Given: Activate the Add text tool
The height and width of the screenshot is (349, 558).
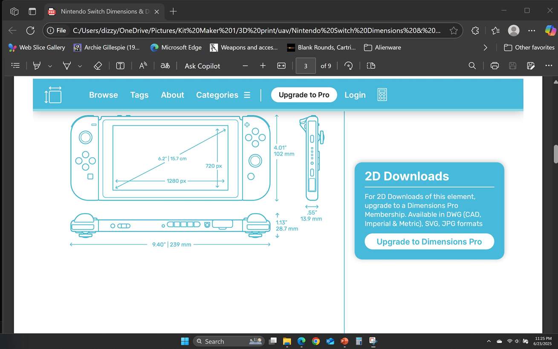Looking at the screenshot, I should 120,66.
